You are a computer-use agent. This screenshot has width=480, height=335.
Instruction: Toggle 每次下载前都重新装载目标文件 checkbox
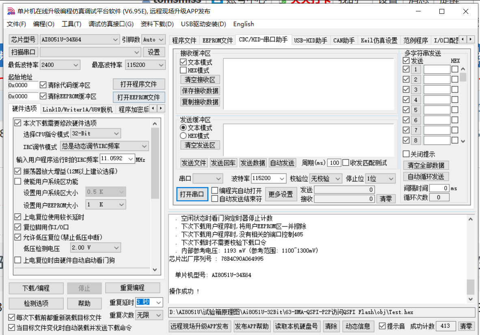pyautogui.click(x=12, y=317)
